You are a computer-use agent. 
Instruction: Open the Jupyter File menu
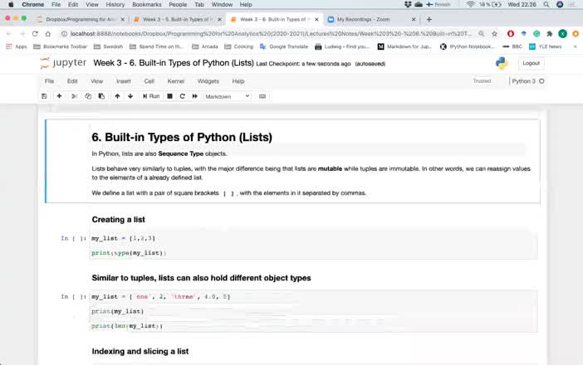click(x=50, y=81)
